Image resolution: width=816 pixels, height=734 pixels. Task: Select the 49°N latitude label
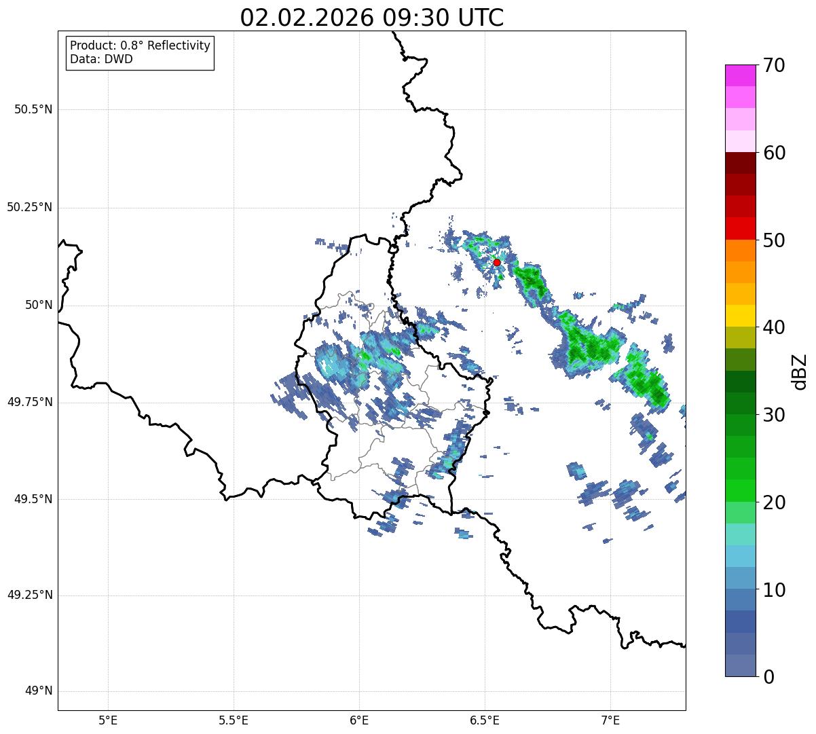tap(39, 691)
